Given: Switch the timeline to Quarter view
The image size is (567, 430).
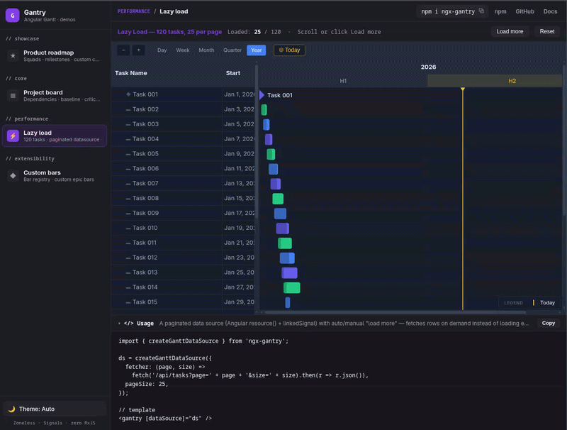Looking at the screenshot, I should pos(232,50).
